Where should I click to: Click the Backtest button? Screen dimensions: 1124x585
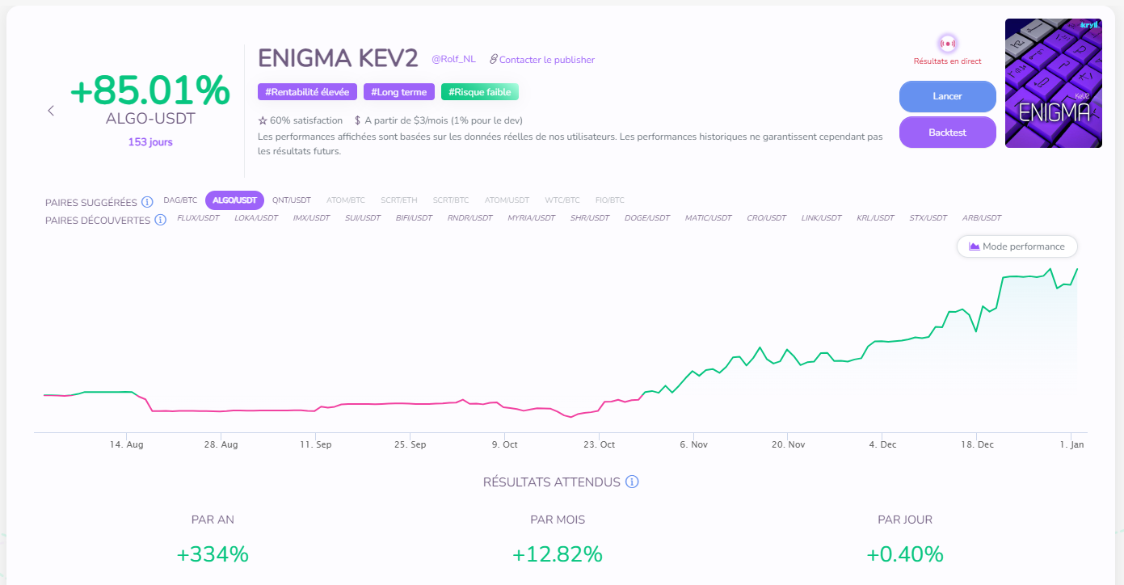[x=947, y=132]
